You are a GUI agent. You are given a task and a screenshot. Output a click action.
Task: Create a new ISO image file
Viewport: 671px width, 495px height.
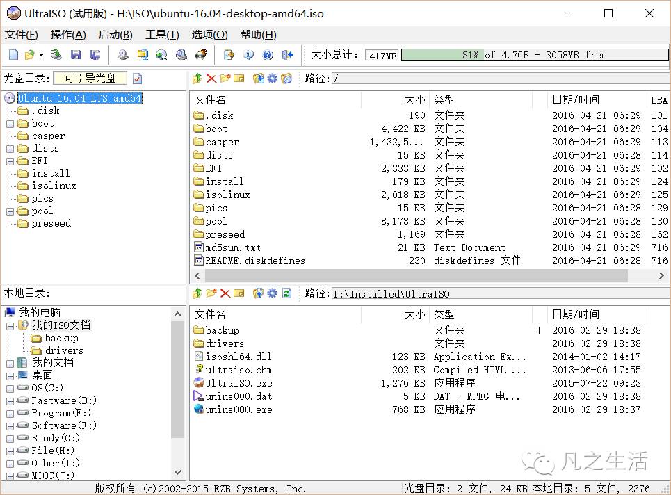(x=13, y=55)
